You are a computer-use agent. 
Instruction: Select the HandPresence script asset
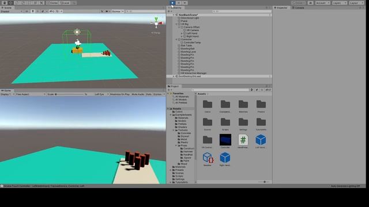pos(243,141)
